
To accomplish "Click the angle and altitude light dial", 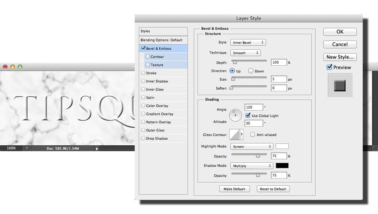I will (x=235, y=115).
